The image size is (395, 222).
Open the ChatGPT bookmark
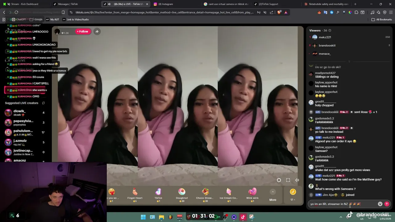pyautogui.click(x=19, y=19)
